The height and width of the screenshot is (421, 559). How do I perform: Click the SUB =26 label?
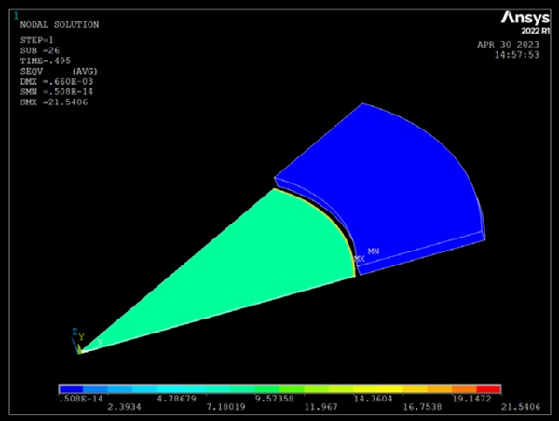click(40, 50)
